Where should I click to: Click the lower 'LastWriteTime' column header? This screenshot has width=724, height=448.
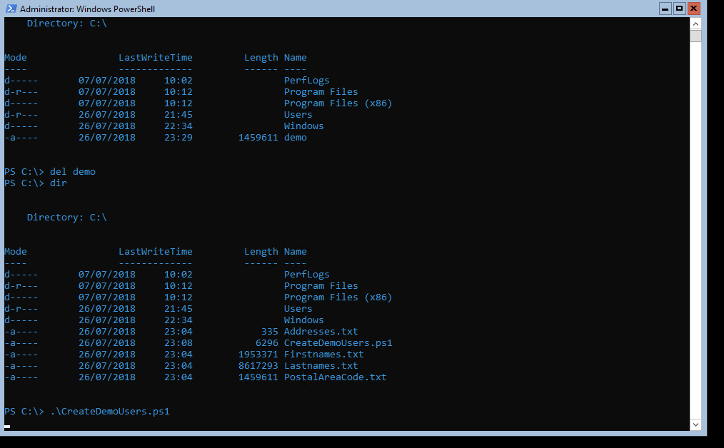156,252
